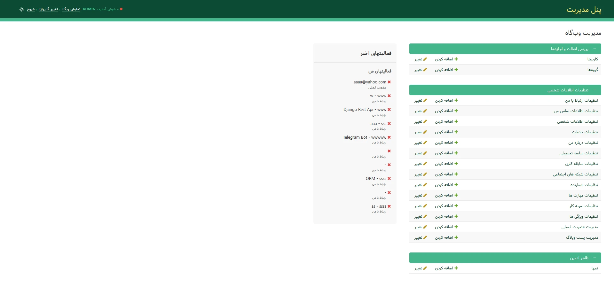The height and width of the screenshot is (302, 614).
Task: Log out using the خروج link
Action: pos(31,9)
